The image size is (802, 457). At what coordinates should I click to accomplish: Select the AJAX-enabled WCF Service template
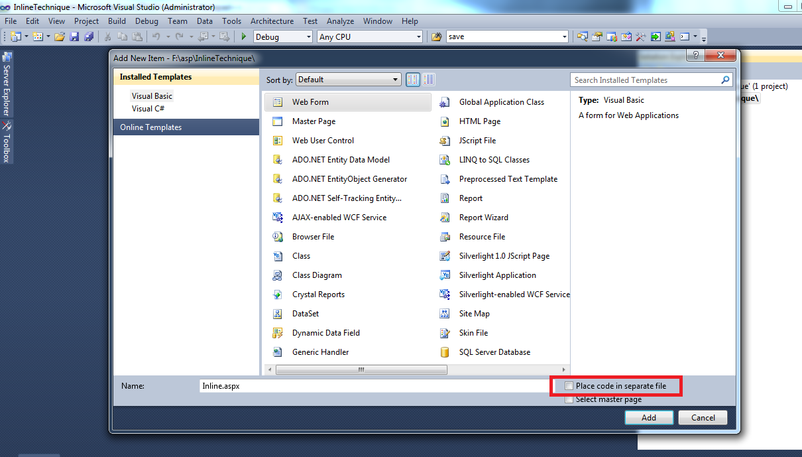pyautogui.click(x=348, y=218)
